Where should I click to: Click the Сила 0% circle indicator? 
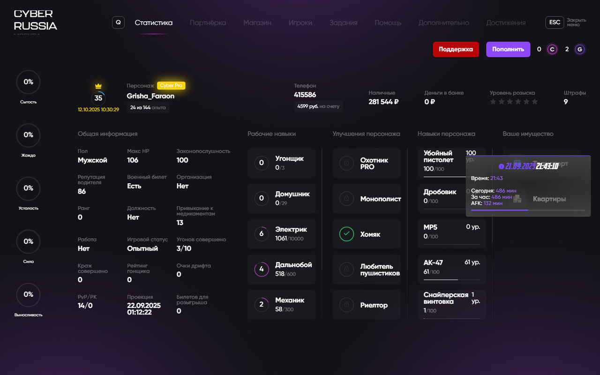coord(28,241)
